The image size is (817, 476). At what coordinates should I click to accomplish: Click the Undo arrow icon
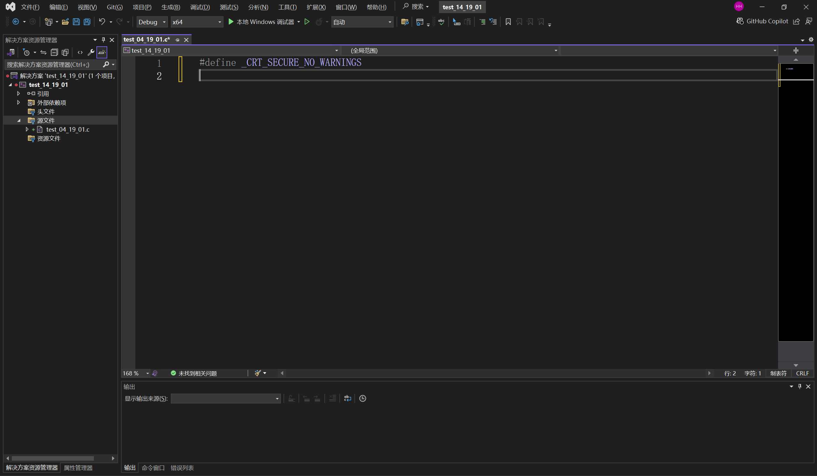coord(102,22)
